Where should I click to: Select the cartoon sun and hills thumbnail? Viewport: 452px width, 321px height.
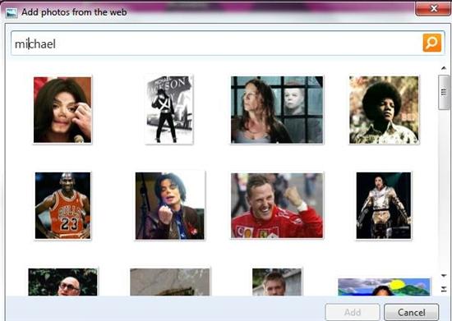click(384, 287)
